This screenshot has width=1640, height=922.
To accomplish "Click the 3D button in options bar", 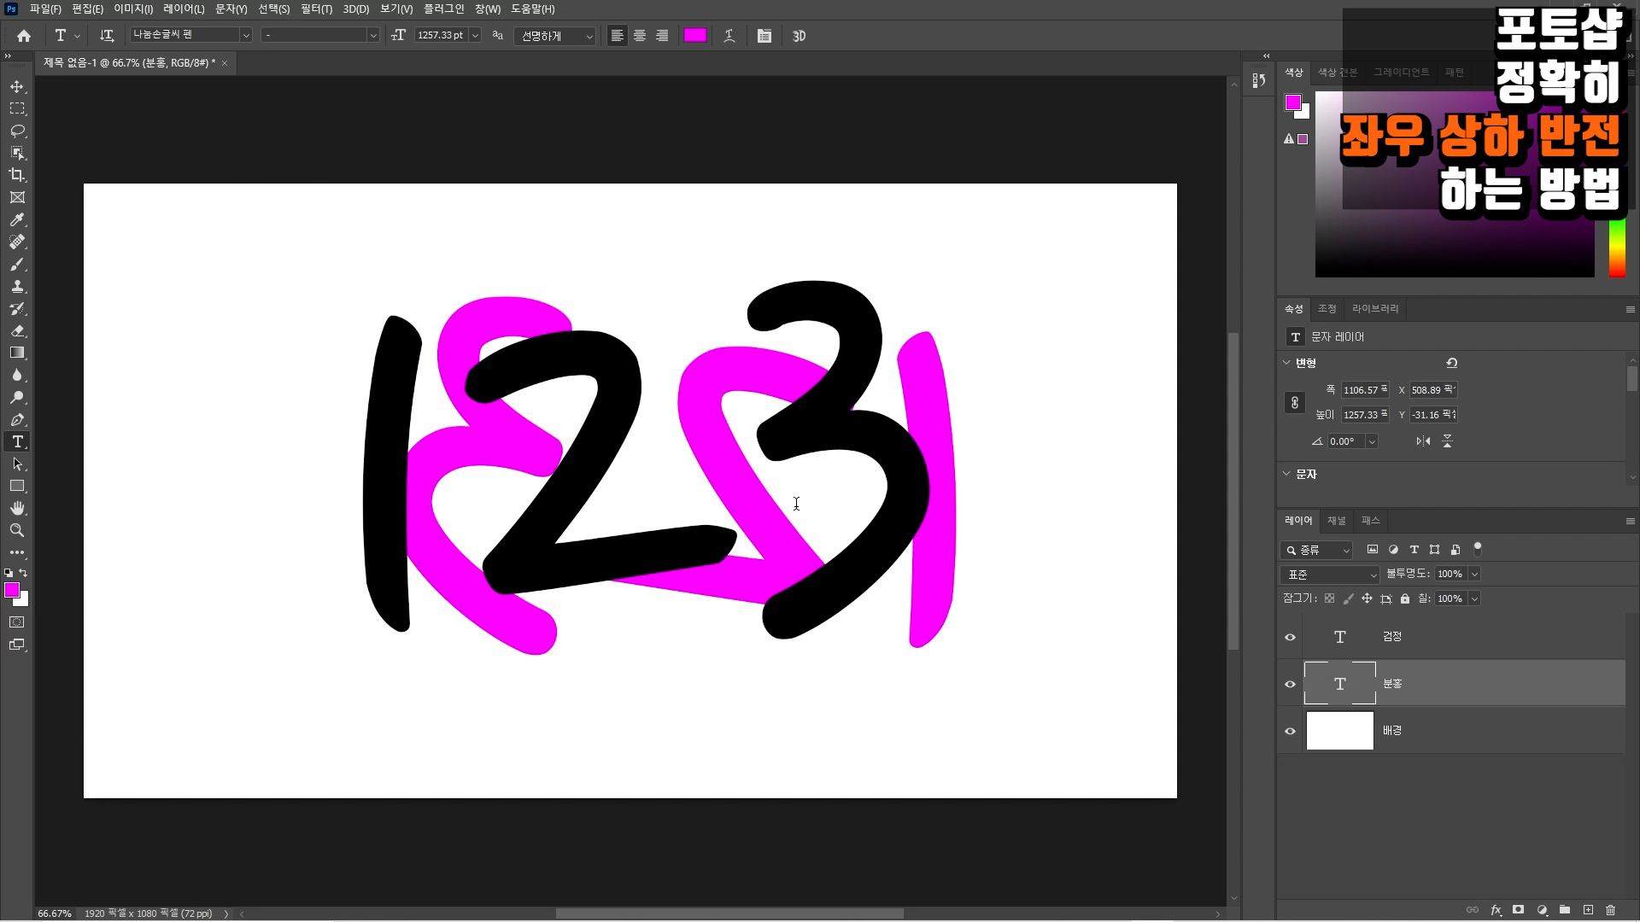I will [x=799, y=36].
